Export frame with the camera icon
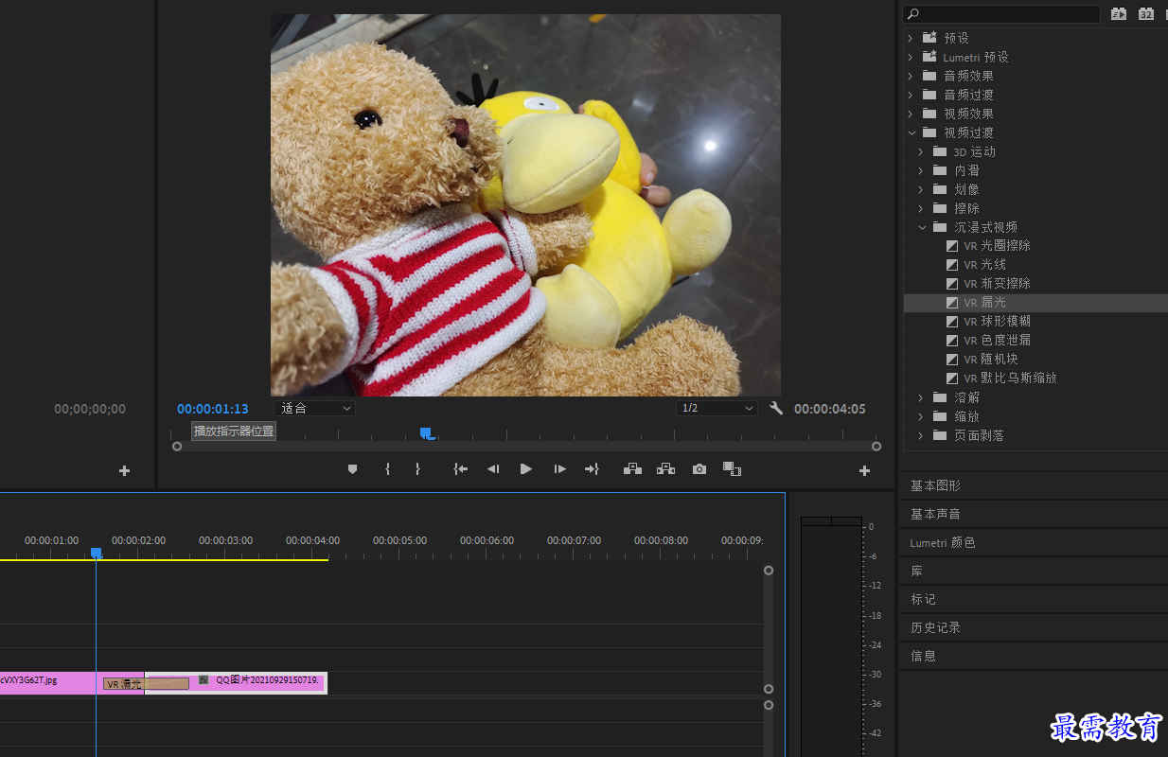The height and width of the screenshot is (757, 1168). [x=699, y=468]
